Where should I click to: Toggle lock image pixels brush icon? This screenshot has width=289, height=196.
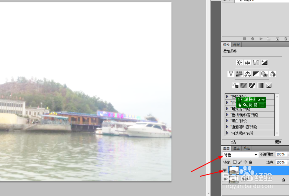tap(240, 162)
